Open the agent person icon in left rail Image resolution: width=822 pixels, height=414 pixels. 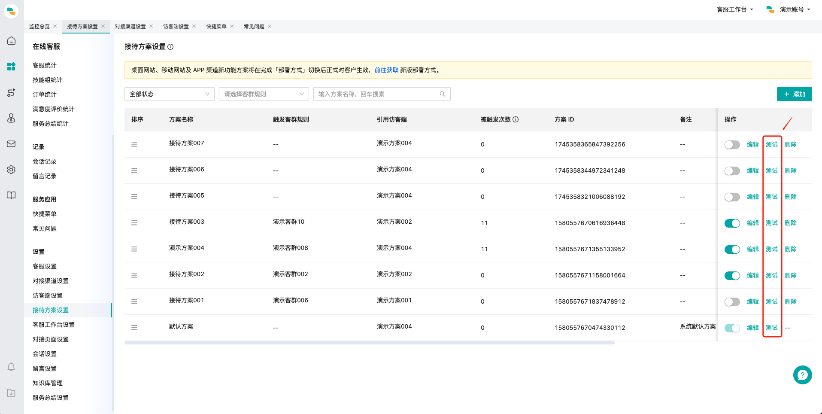12,118
